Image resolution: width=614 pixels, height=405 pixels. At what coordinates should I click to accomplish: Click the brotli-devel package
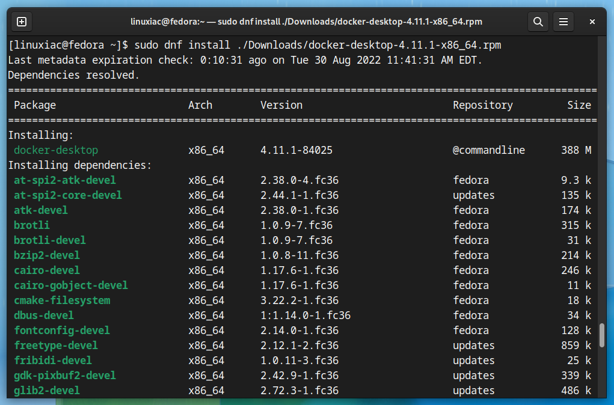[50, 240]
